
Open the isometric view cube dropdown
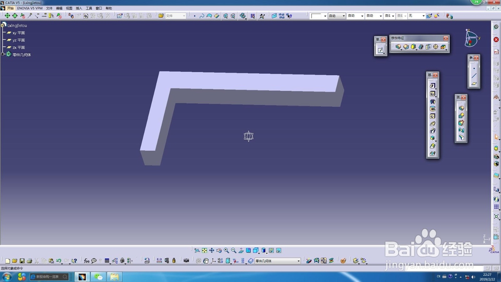(x=256, y=250)
